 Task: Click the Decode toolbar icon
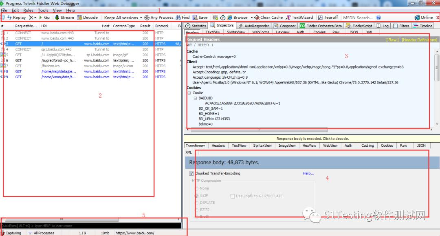pos(80,18)
